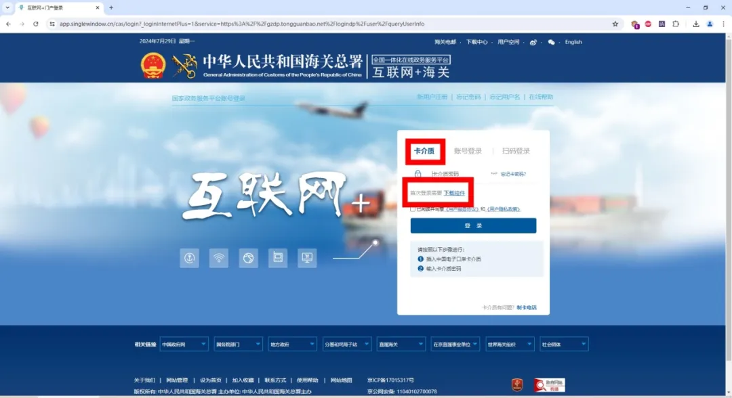Click the 制卡电话 link
The image size is (732, 398).
click(527, 307)
